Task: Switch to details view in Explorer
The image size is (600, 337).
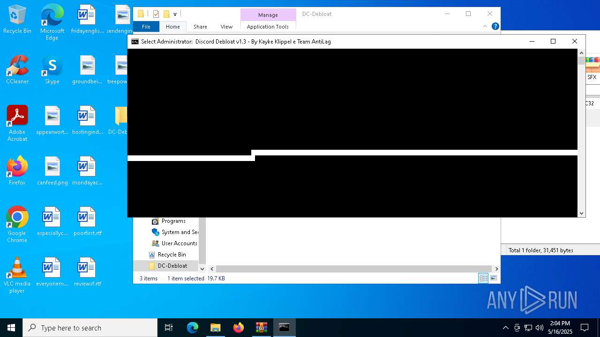Action: pos(483,278)
